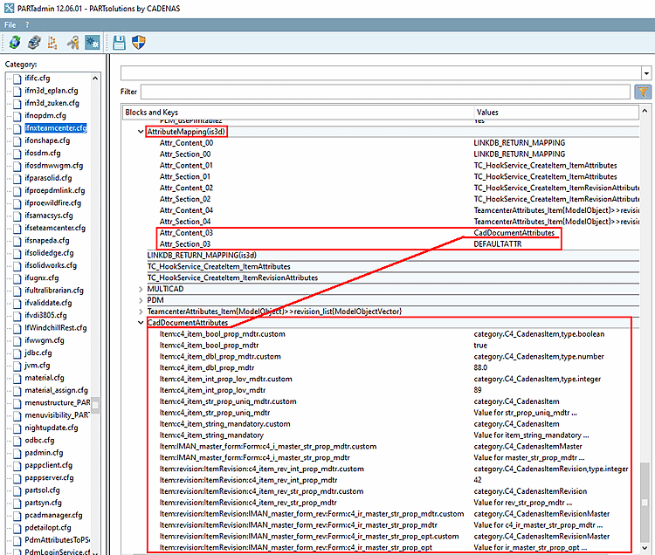This screenshot has height=555, width=655.
Task: Click the scroll-up arrow of keys table
Action: coord(645,111)
